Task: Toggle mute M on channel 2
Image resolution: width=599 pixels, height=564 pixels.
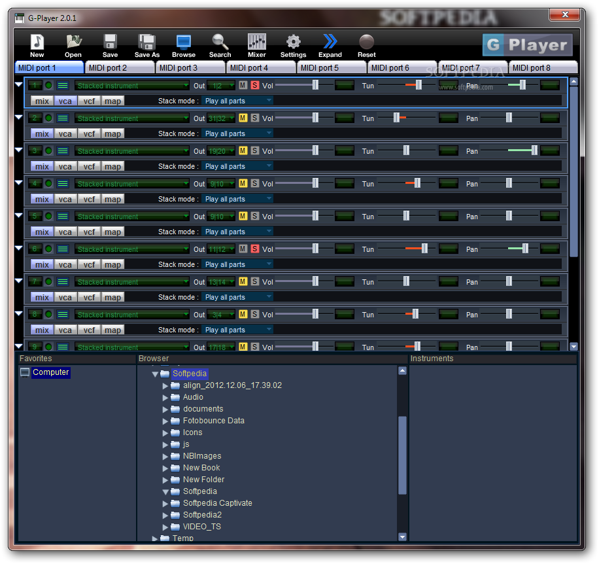Action: (243, 118)
